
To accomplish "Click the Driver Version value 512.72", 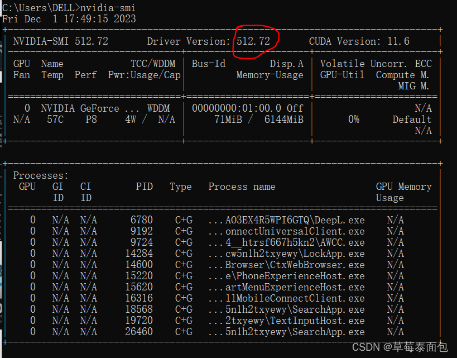I will click(x=253, y=41).
